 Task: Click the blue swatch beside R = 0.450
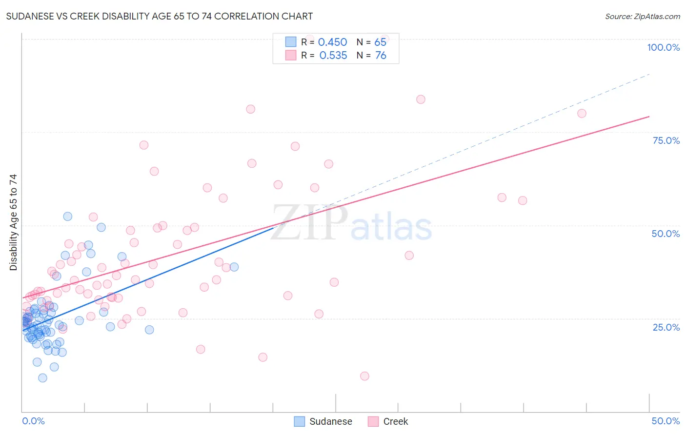point(291,42)
